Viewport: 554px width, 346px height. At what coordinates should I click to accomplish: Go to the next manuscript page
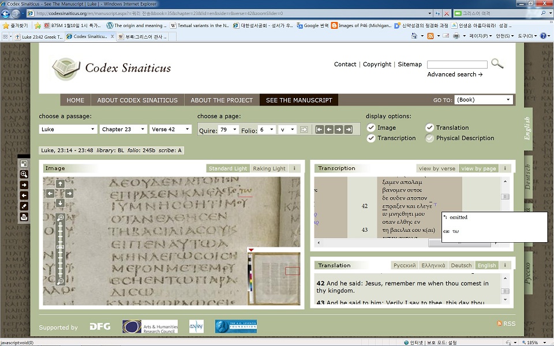(x=339, y=130)
